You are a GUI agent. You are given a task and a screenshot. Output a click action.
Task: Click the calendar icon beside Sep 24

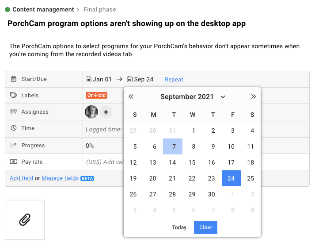[x=129, y=79]
